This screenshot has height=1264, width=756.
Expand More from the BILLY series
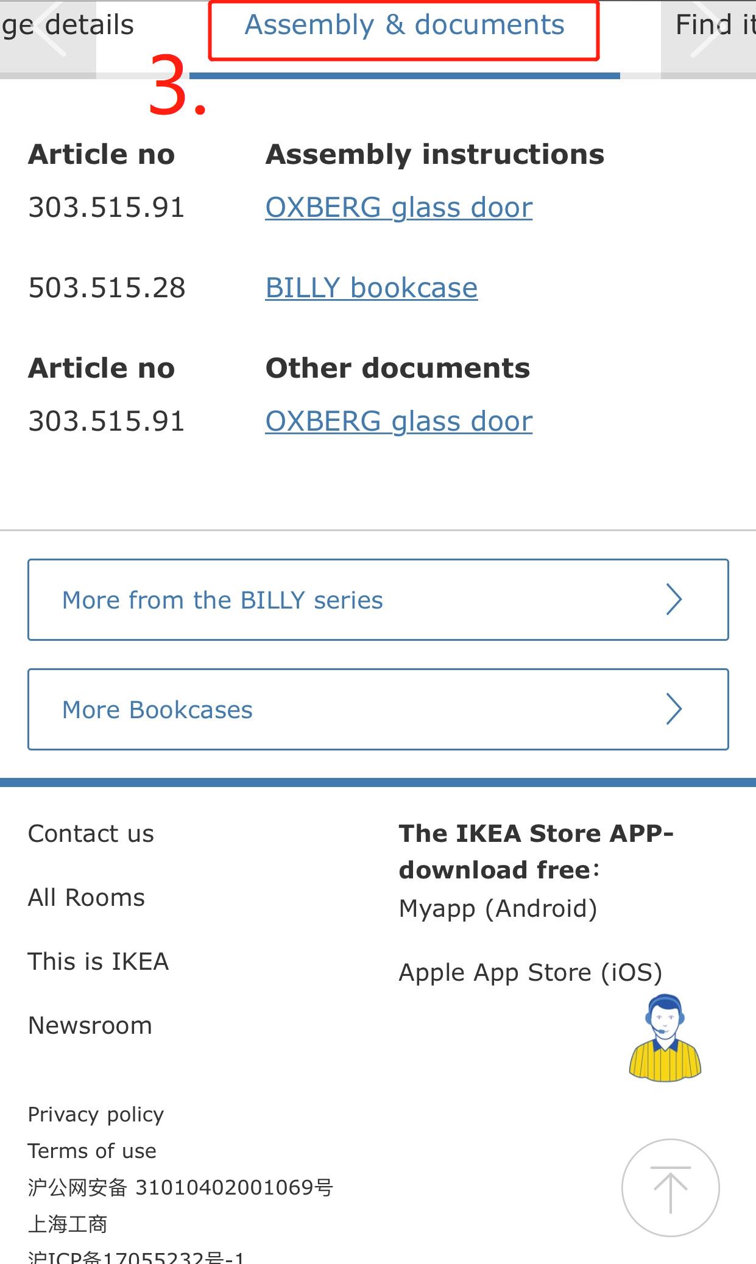pyautogui.click(x=377, y=599)
